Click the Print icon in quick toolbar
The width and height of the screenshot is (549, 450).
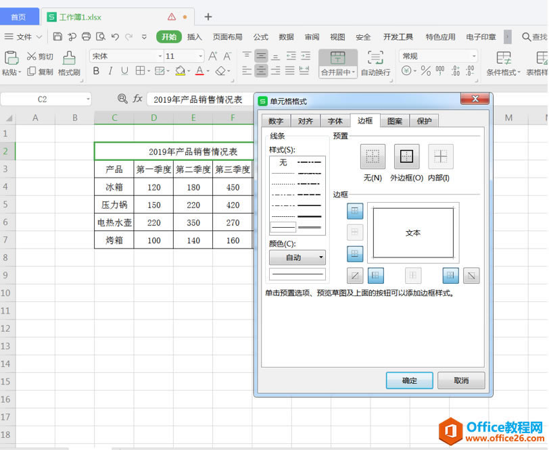click(x=86, y=36)
